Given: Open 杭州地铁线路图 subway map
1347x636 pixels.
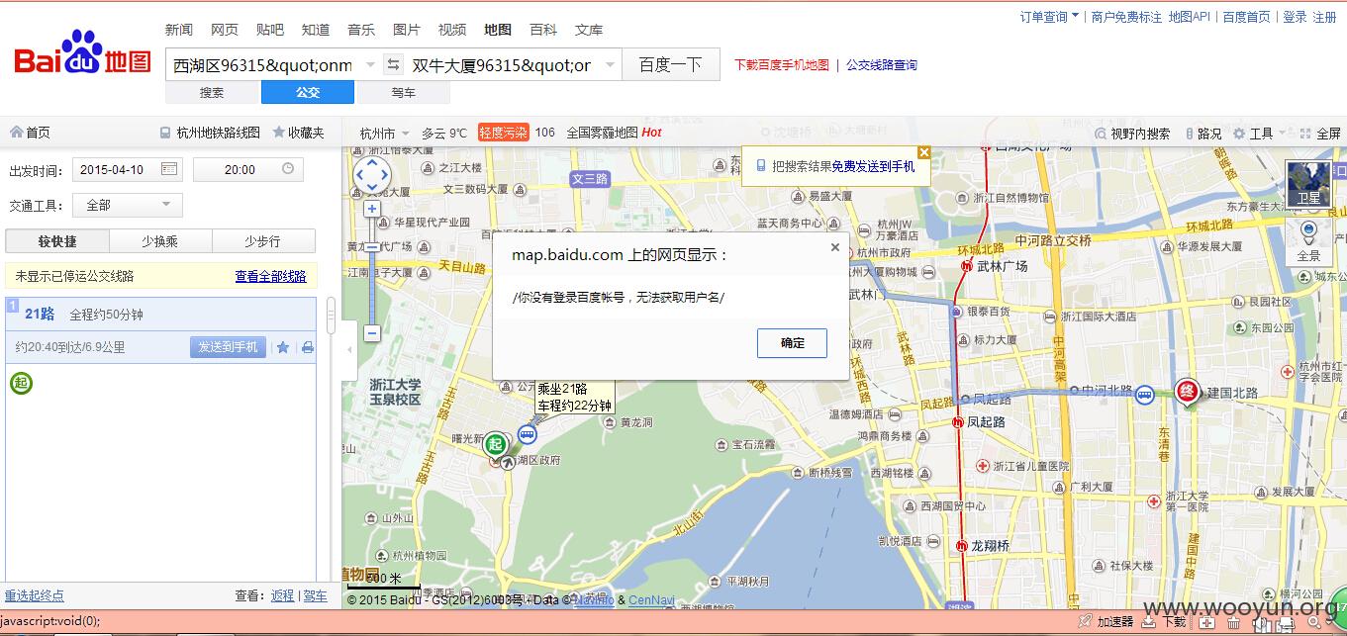Looking at the screenshot, I should [x=210, y=133].
